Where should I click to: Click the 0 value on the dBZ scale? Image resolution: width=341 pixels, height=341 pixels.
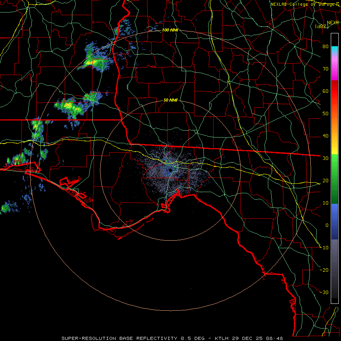click(x=327, y=225)
